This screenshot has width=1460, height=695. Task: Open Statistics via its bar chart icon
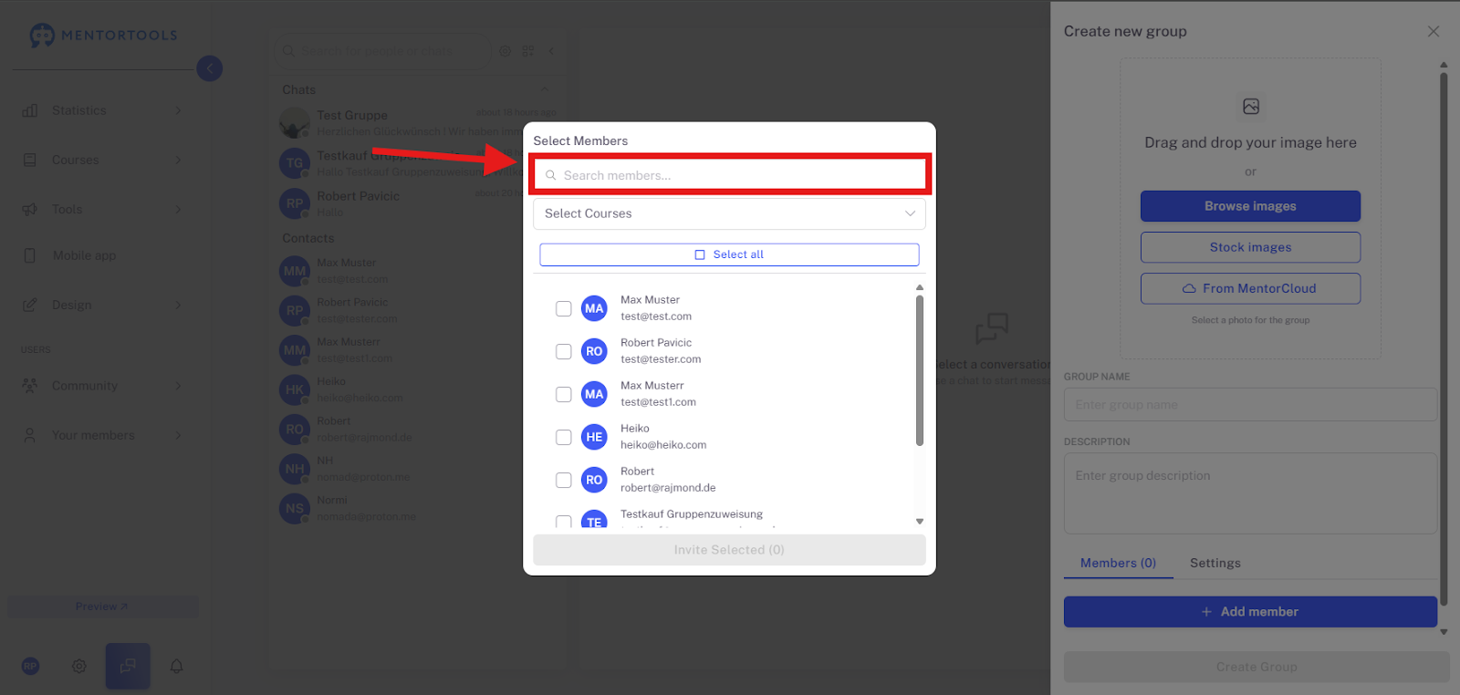[30, 110]
